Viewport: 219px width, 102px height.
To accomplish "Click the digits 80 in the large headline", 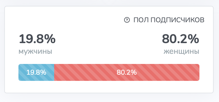I will pyautogui.click(x=168, y=39).
